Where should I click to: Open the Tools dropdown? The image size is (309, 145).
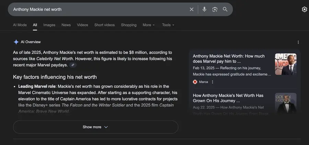[x=168, y=25]
